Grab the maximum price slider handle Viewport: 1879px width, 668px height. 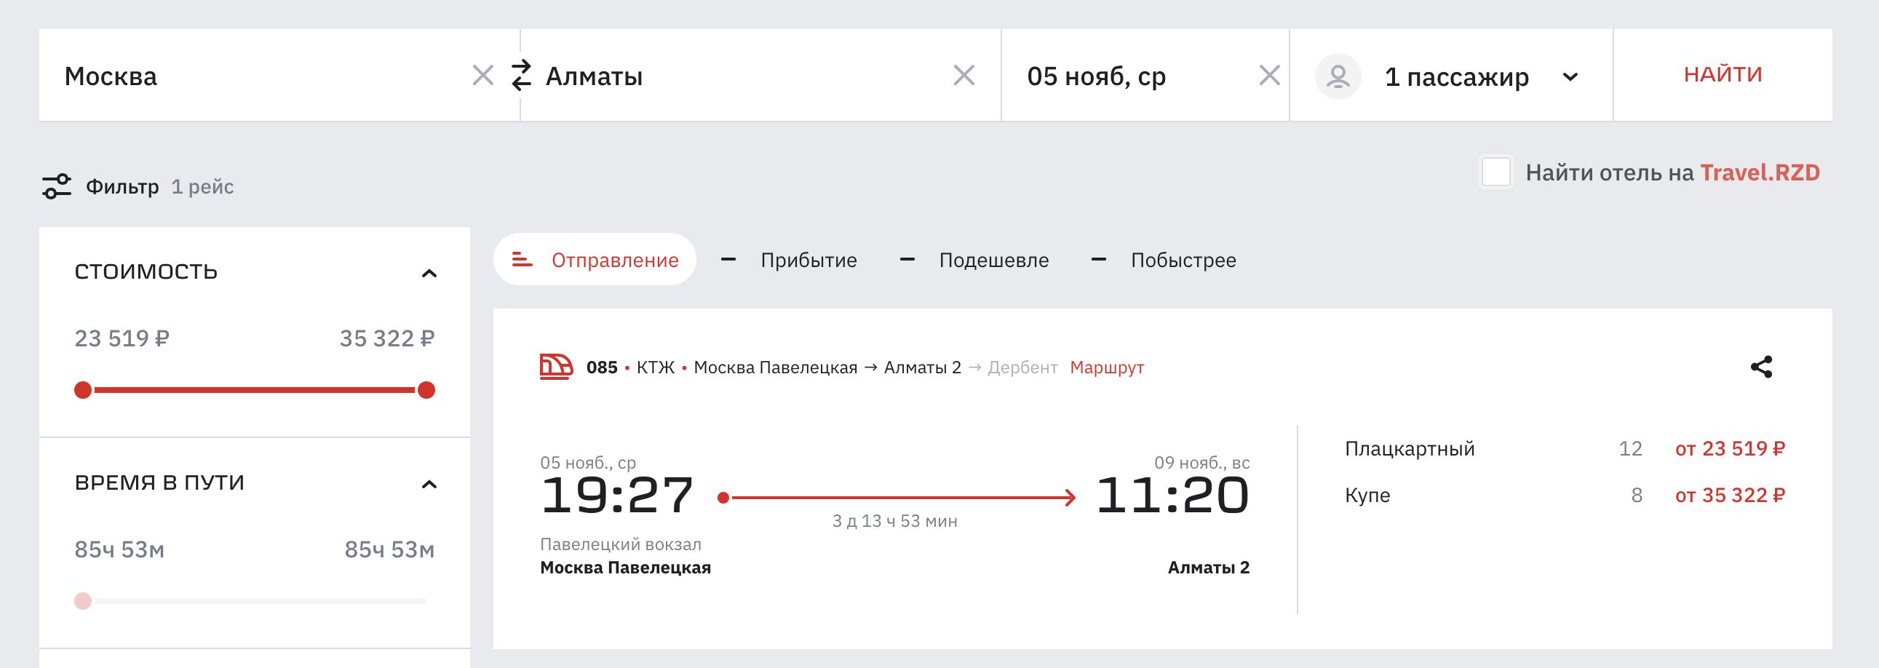click(x=426, y=390)
